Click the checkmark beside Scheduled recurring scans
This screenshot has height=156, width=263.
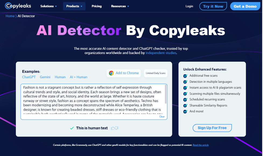pyautogui.click(x=185, y=99)
